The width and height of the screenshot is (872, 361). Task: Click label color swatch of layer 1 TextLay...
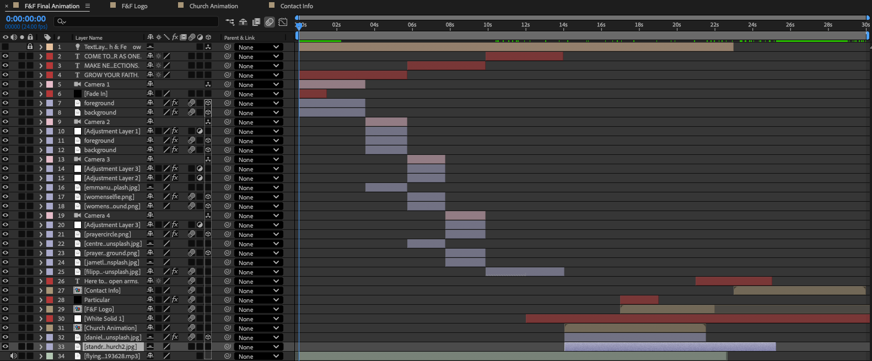[x=50, y=47]
